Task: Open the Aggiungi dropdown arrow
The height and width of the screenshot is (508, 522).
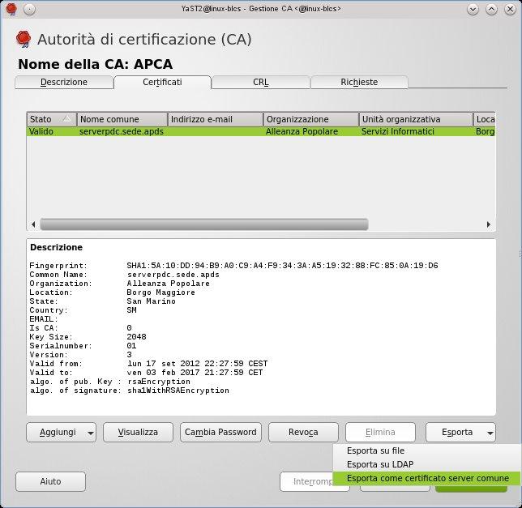Action: 90,433
